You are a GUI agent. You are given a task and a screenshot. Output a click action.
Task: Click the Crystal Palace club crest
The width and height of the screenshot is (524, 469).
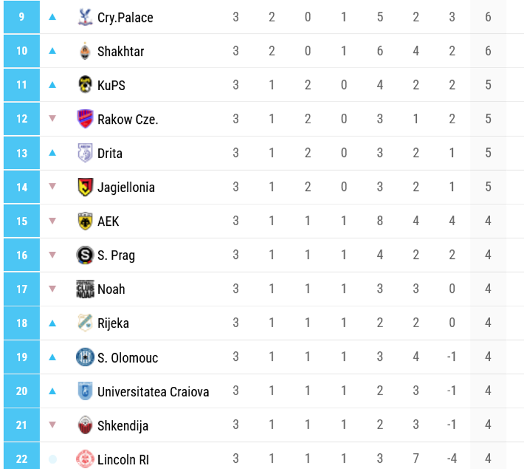coord(85,17)
